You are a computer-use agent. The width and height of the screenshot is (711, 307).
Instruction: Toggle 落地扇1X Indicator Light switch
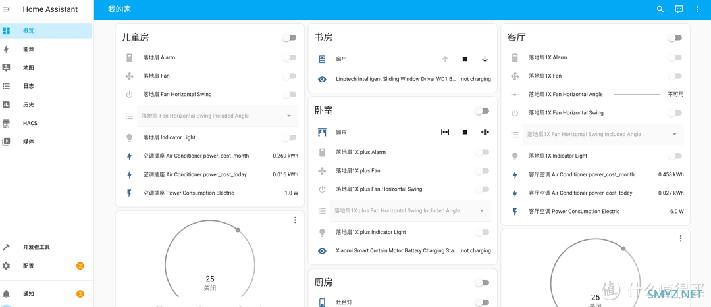(675, 156)
